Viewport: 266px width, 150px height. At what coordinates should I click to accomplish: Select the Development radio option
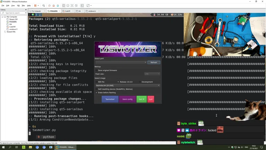[x=140, y=82]
